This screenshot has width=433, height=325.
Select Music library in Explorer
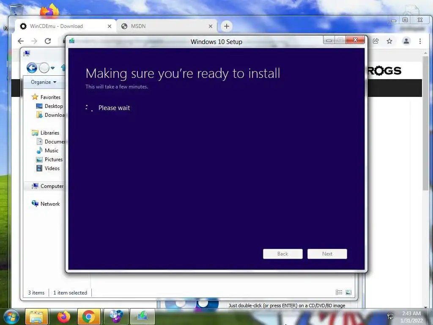point(47,150)
